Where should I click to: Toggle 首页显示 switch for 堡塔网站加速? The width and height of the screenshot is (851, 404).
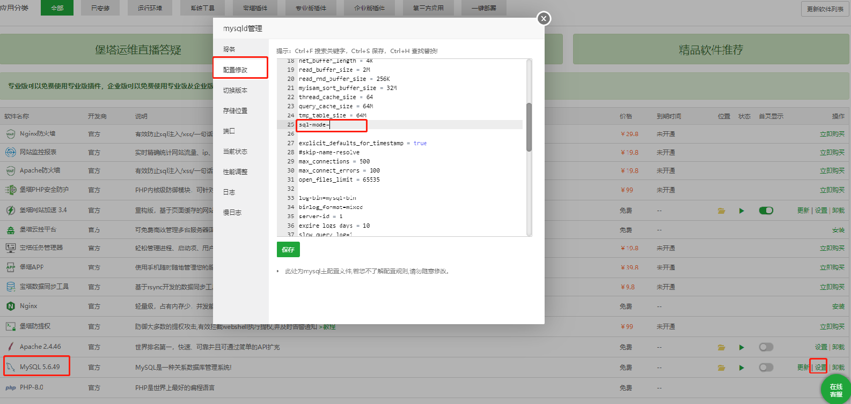point(766,211)
